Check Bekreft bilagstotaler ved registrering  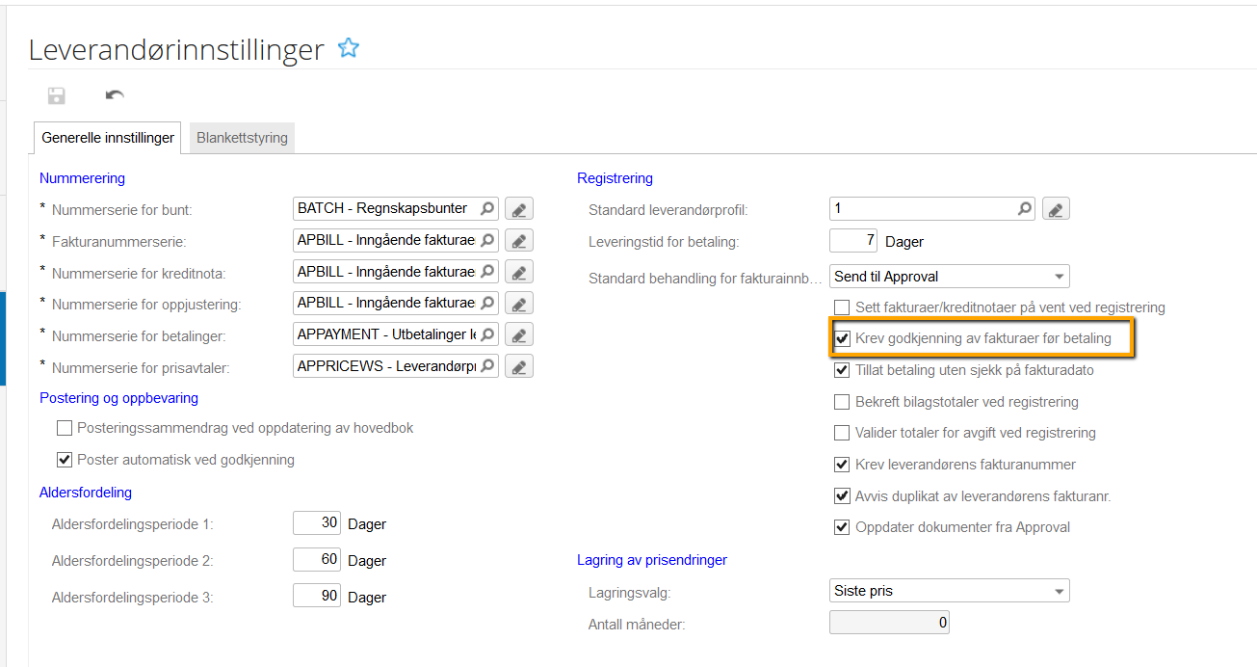(843, 402)
